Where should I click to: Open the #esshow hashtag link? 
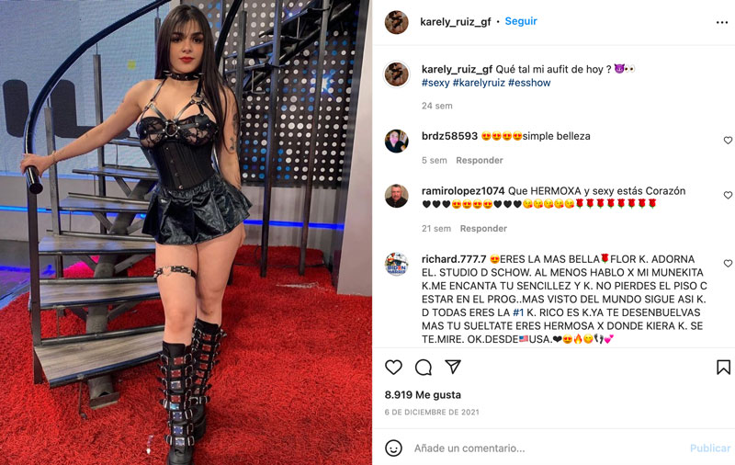[529, 83]
